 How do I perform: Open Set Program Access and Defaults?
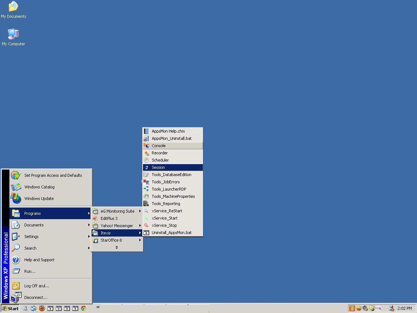point(51,175)
